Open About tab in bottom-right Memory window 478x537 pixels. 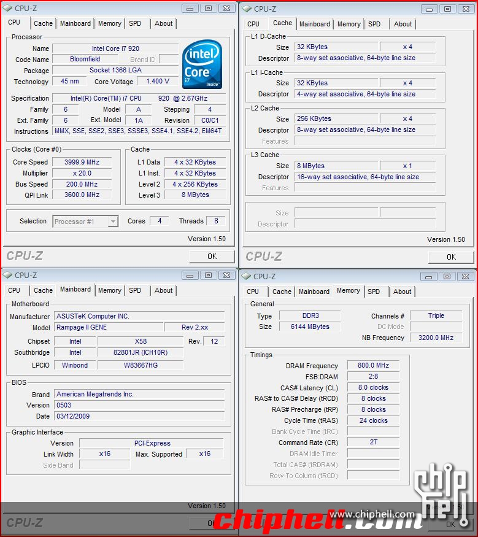point(402,292)
